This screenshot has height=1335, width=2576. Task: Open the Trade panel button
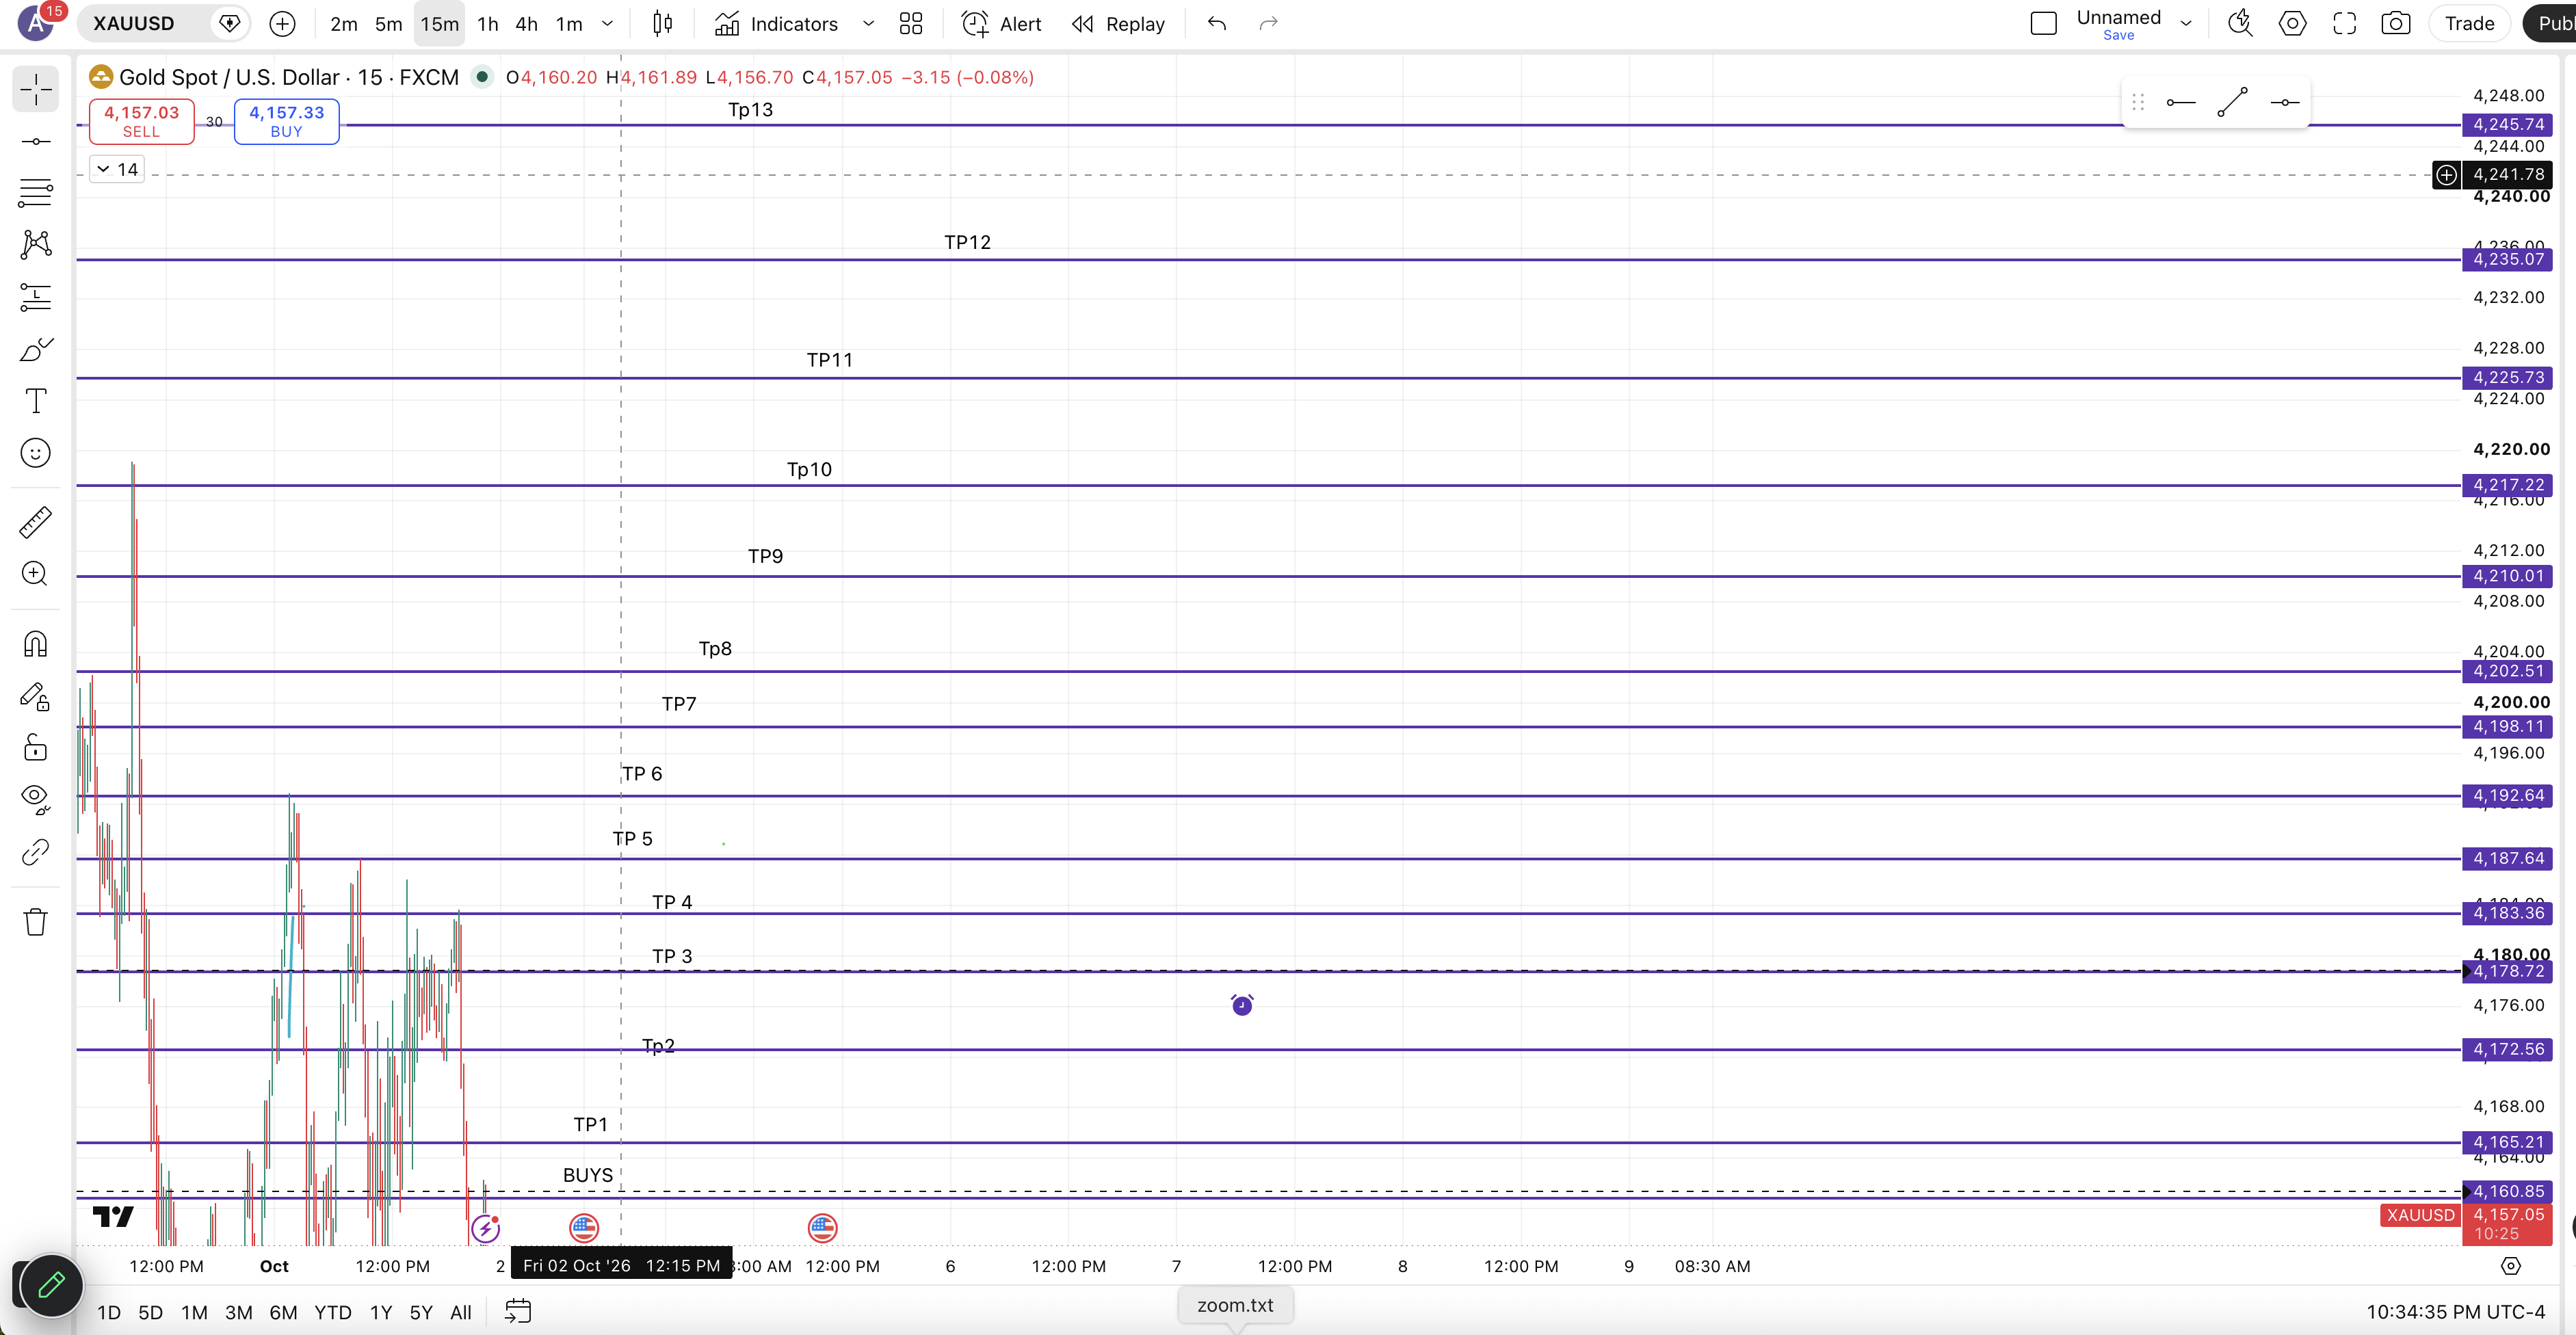point(2469,23)
